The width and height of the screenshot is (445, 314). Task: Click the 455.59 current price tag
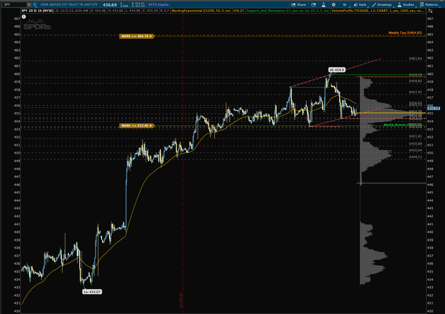433,108
